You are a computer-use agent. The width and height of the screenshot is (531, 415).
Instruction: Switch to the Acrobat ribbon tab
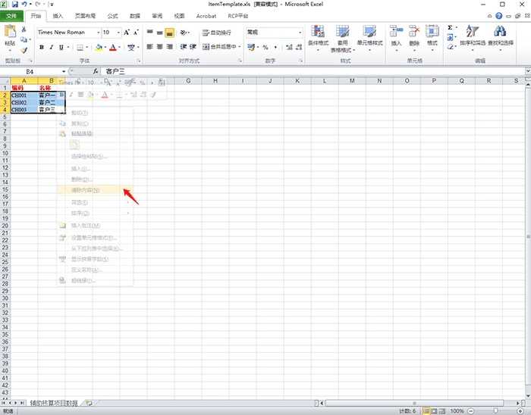(206, 16)
